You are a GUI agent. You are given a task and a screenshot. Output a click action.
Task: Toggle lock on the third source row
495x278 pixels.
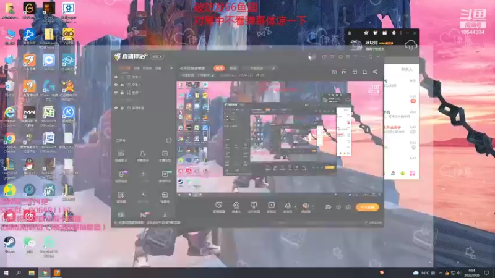(122, 93)
